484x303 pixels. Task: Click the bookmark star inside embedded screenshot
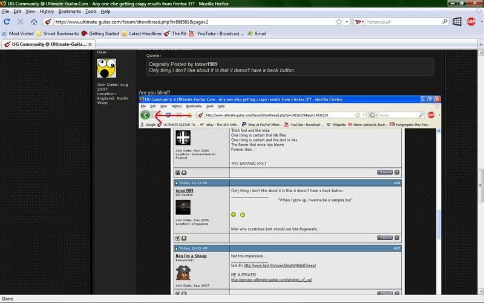[358, 115]
